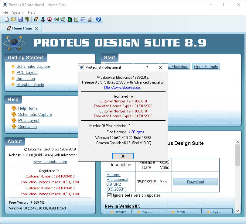Open the Project Notes document icon
This screenshot has height=224, width=246.
90,19
